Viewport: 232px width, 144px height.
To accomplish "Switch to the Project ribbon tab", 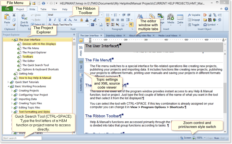I will pyautogui.click(x=20, y=9).
